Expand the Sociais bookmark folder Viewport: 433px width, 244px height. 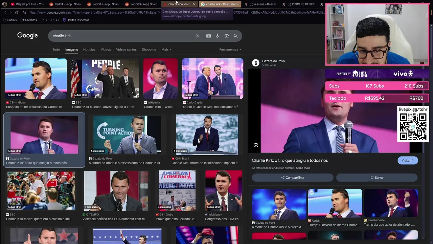click(10, 20)
